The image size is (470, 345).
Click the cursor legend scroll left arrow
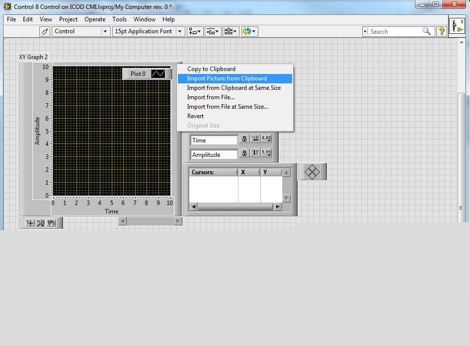click(x=194, y=207)
